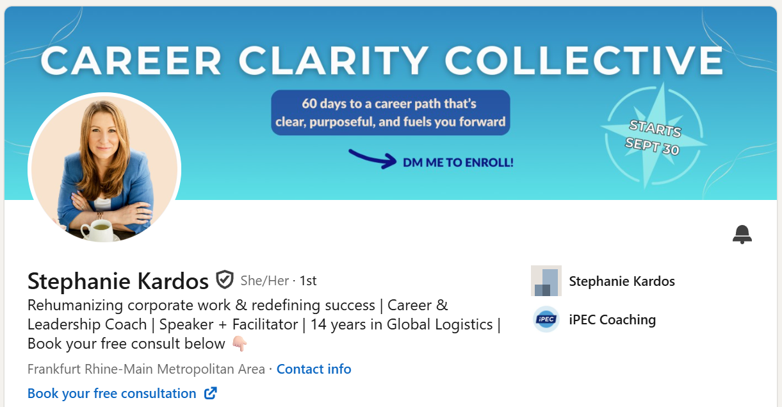Click the external link icon beside consultation link
Screen dimensions: 782x407
pyautogui.click(x=211, y=393)
